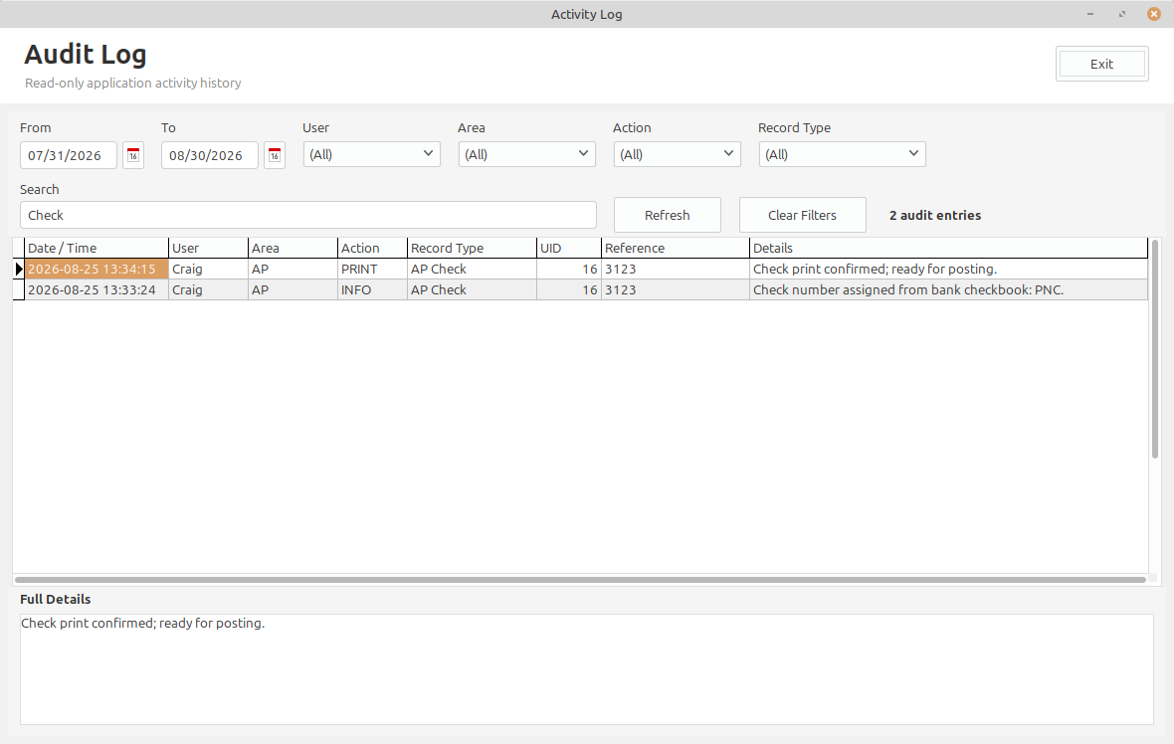Click UID 16 in the PRINT row

click(x=569, y=269)
